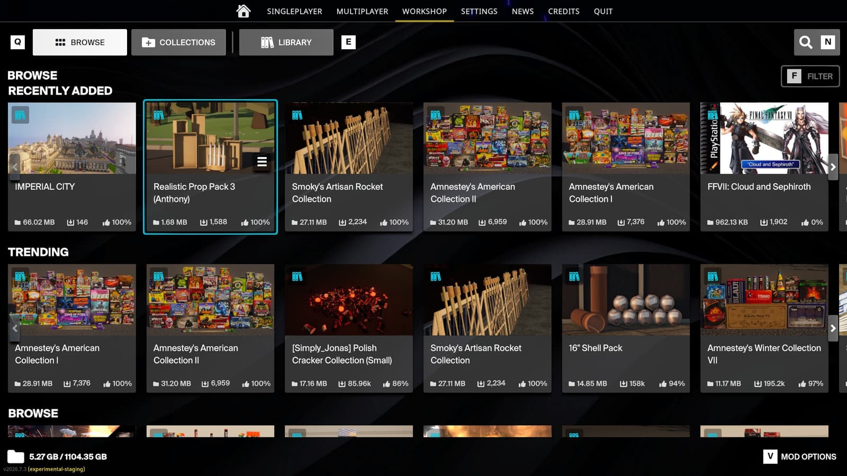Image resolution: width=847 pixels, height=476 pixels.
Task: Open the Realistic Prop Pack 3 hamburger menu
Action: click(x=262, y=162)
